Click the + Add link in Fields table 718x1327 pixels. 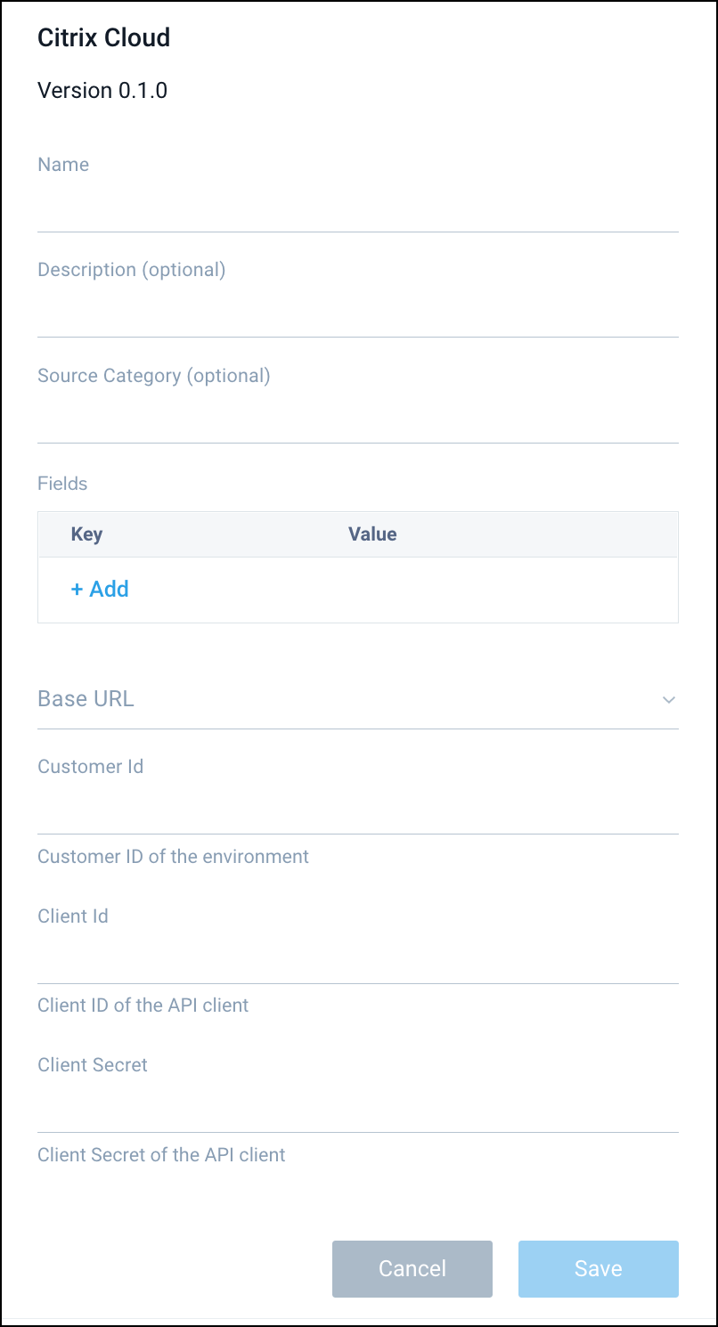click(x=99, y=589)
